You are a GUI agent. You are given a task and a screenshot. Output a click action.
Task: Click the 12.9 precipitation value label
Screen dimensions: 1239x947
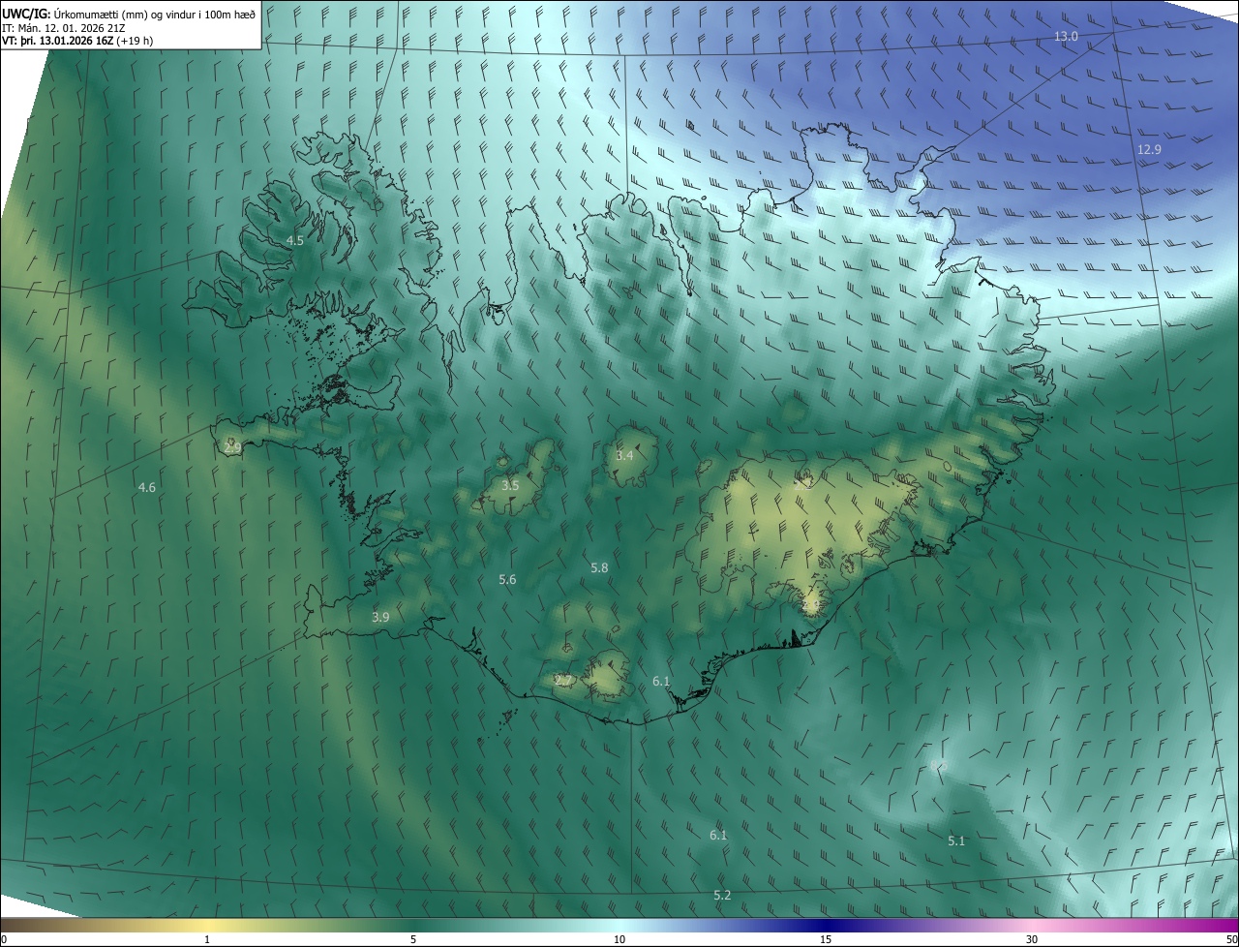point(1149,149)
